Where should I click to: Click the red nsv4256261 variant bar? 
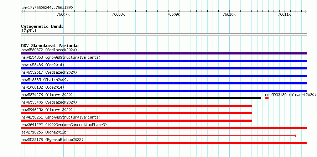[x=136, y=121]
